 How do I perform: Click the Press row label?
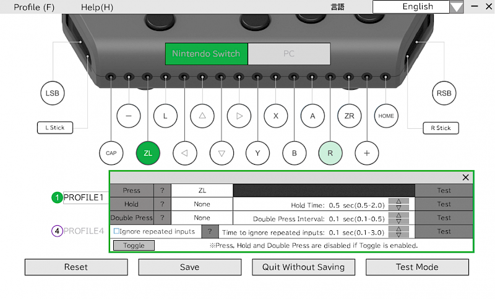[x=132, y=191]
